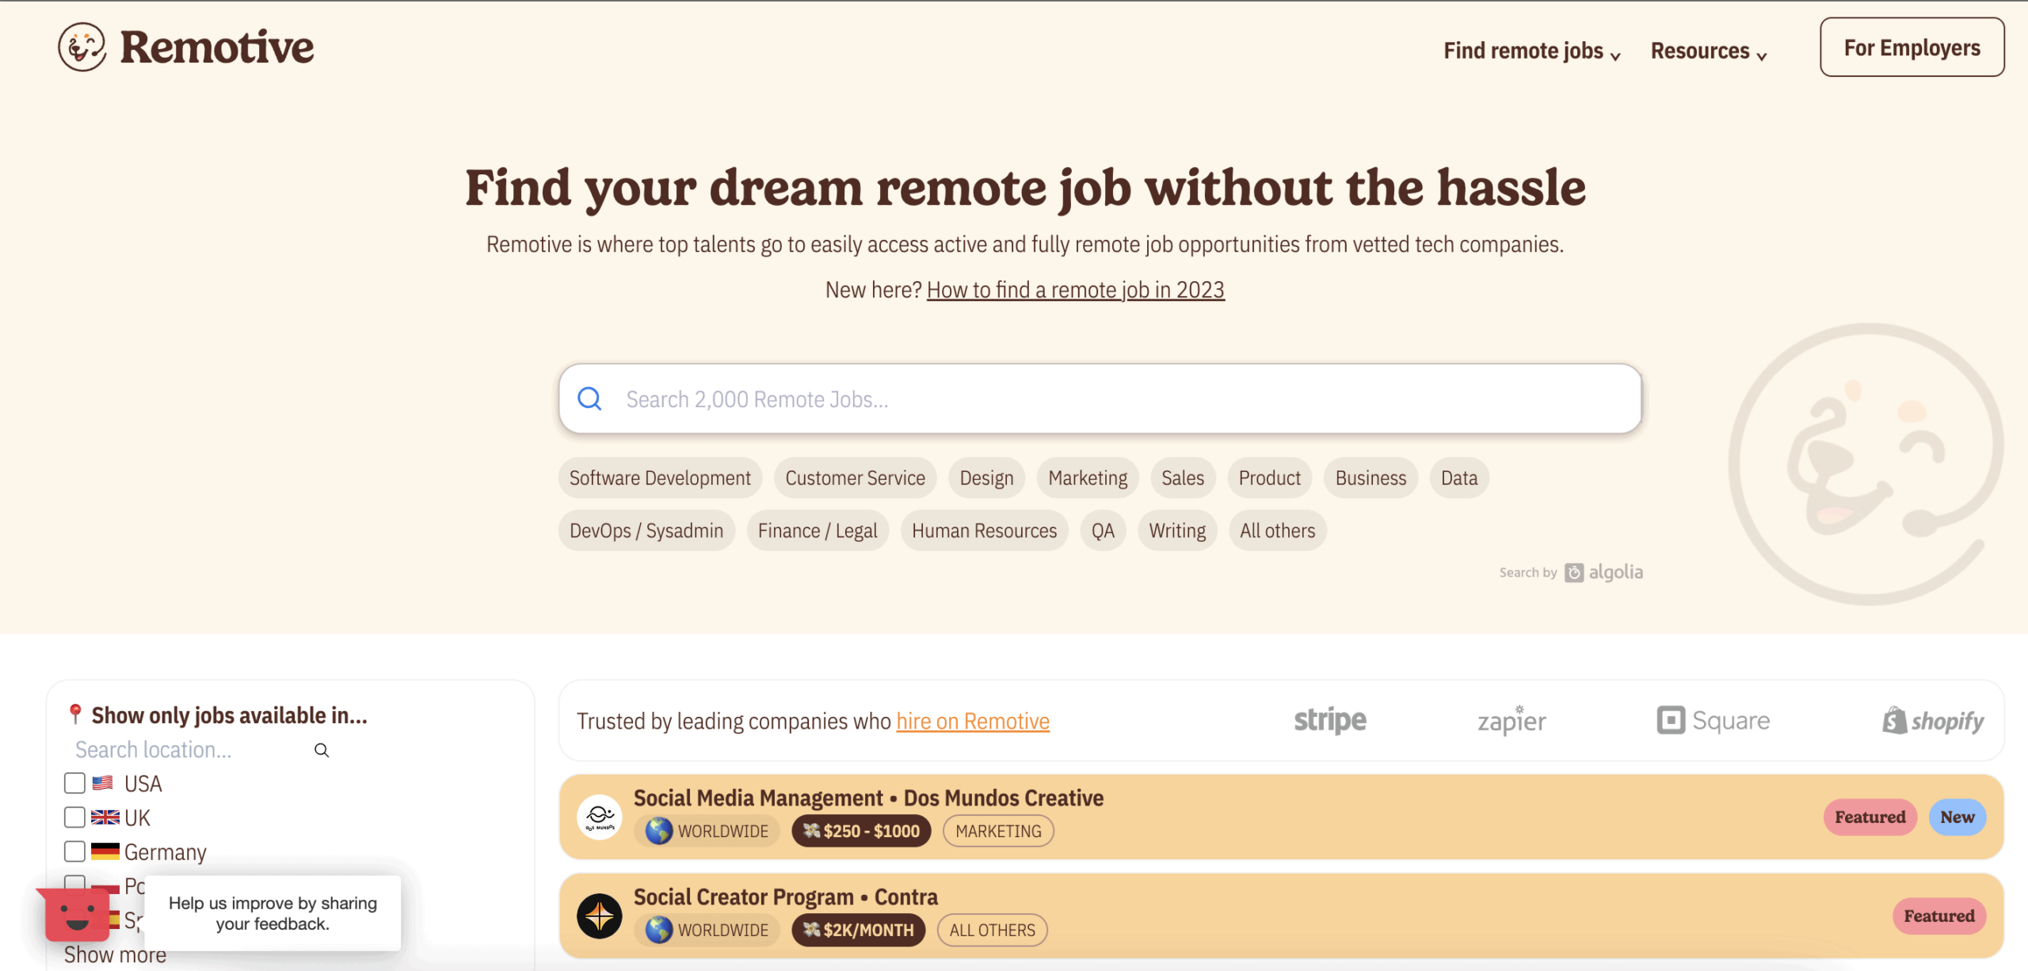Check the Germany location checkbox
This screenshot has width=2028, height=971.
pyautogui.click(x=74, y=851)
